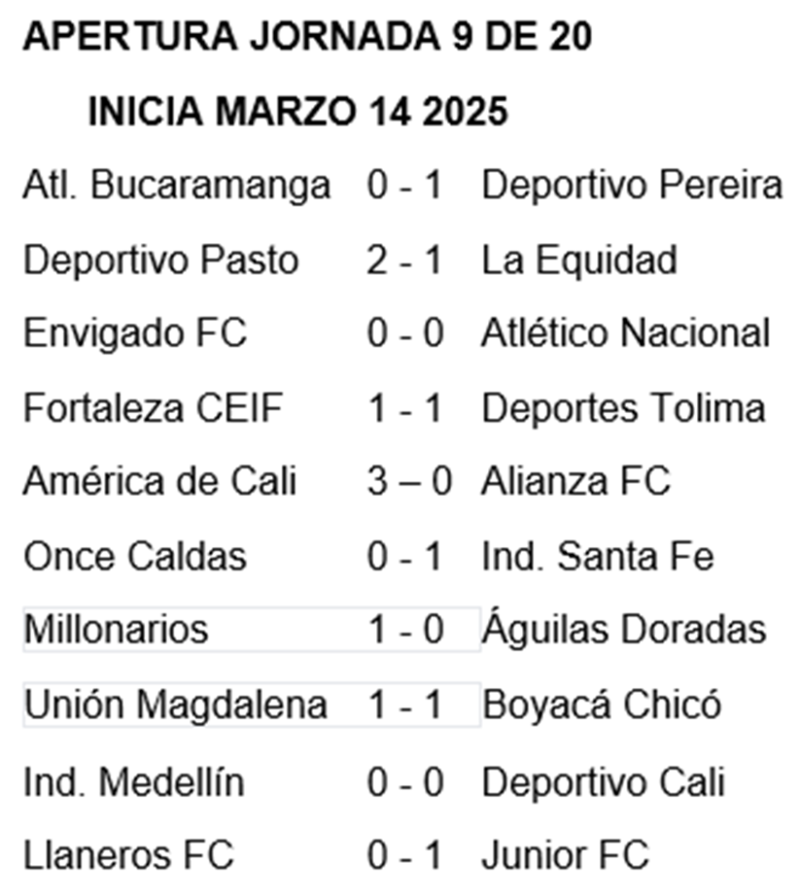The height and width of the screenshot is (896, 801).
Task: Click the Fortaleza CEIF team name
Action: [153, 408]
